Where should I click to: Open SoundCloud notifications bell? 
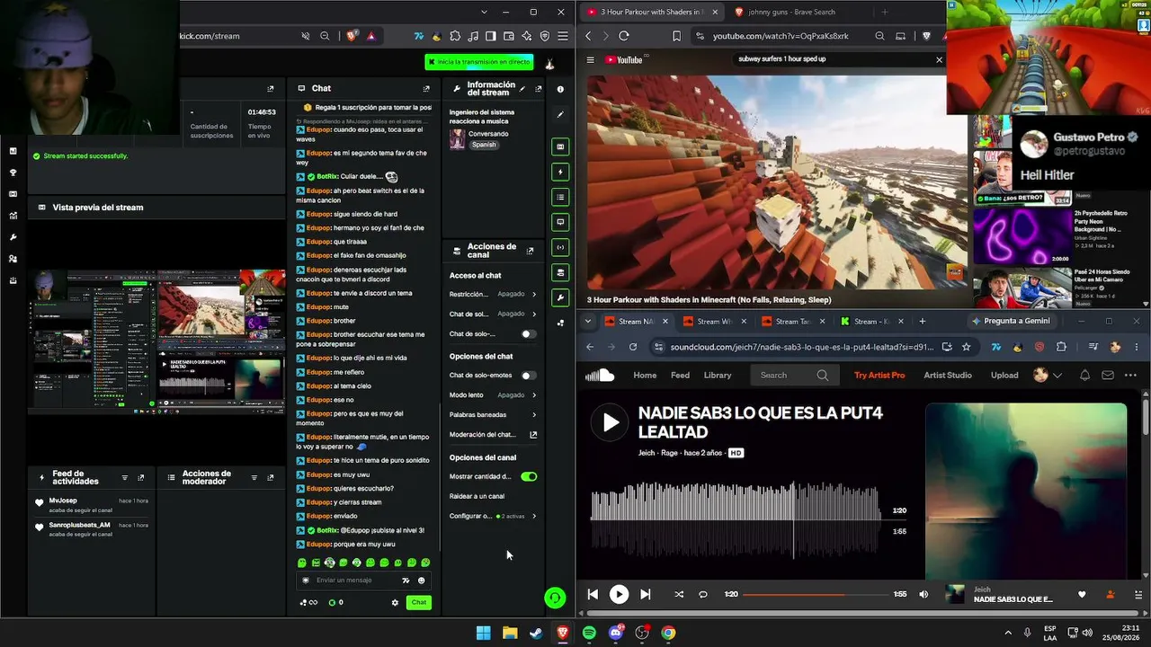1084,376
